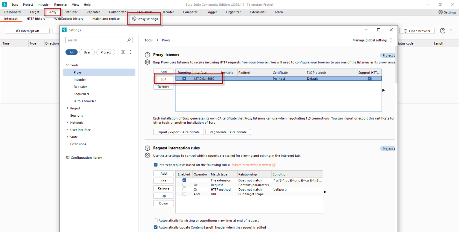Expand the User interface settings category
Image resolution: width=459 pixels, height=232 pixels.
pos(79,129)
